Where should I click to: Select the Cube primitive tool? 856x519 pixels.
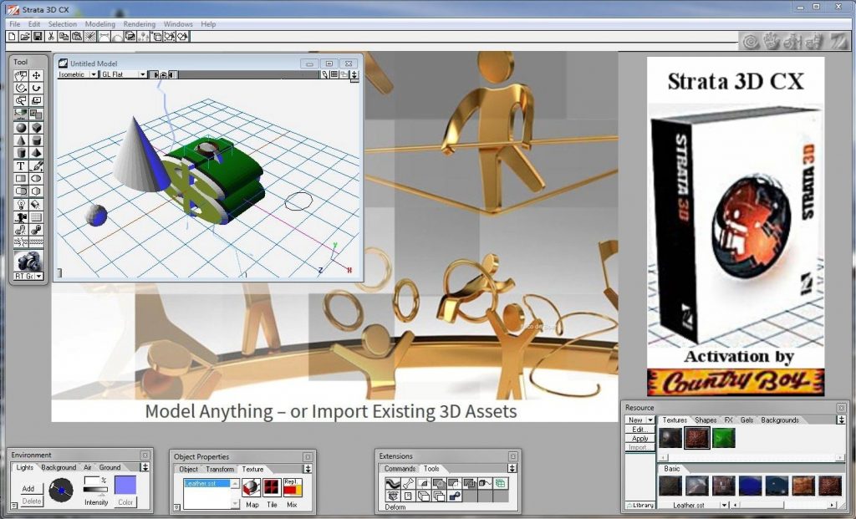[x=36, y=128]
